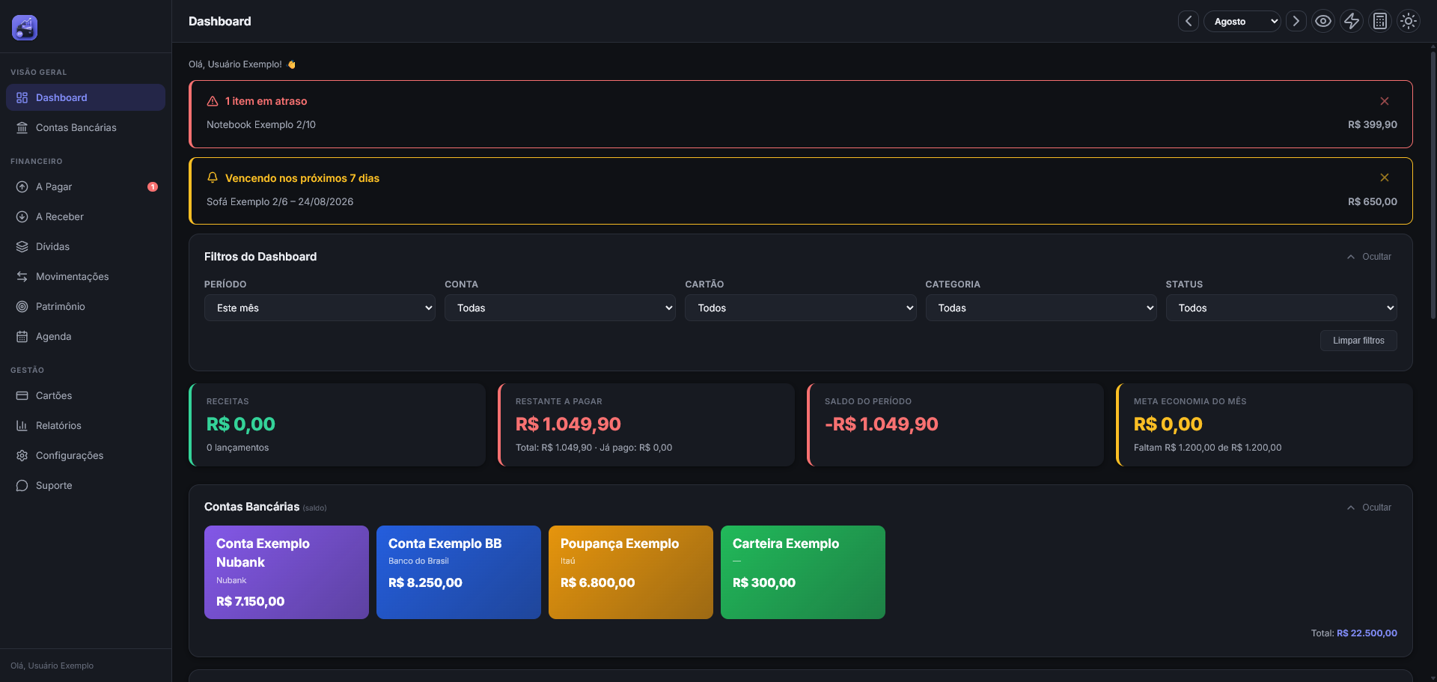Viewport: 1437px width, 682px height.
Task: Click the overdue warning triangle icon
Action: [x=213, y=101]
